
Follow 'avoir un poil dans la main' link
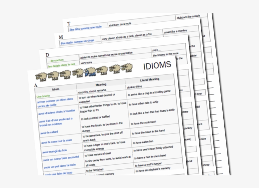click(60, 166)
